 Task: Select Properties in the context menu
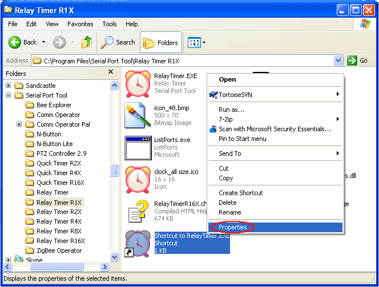(x=276, y=227)
